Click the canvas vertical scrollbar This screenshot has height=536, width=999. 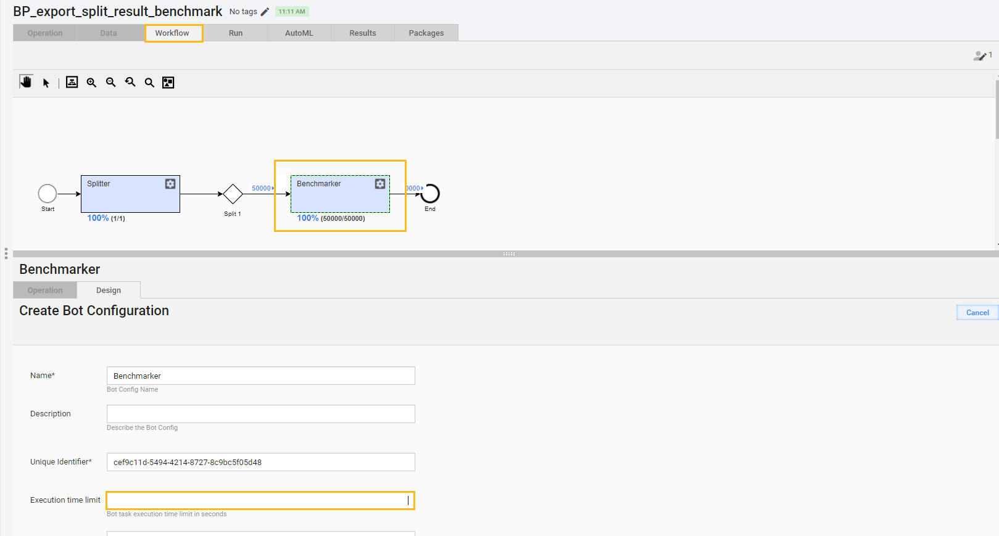997,109
